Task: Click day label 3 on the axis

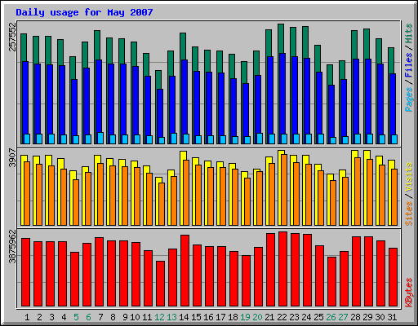Action: (51, 317)
